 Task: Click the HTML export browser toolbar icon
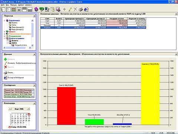pos(86,9)
